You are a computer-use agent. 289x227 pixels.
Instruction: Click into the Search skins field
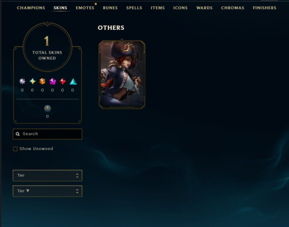click(48, 134)
